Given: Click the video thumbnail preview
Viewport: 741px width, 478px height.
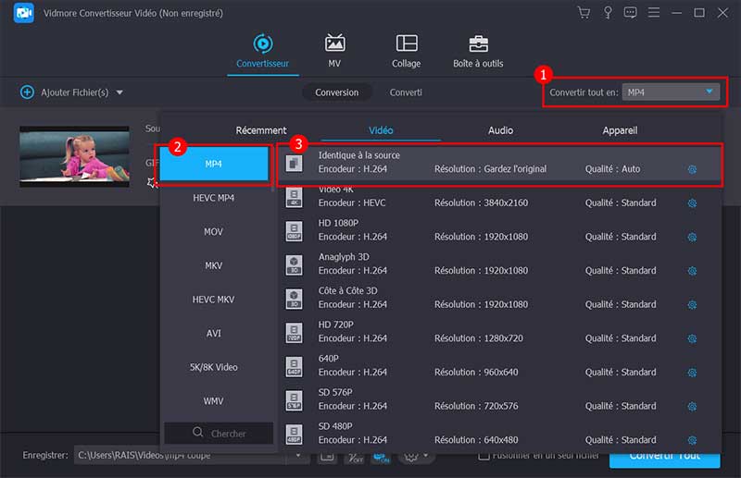Looking at the screenshot, I should [74, 157].
